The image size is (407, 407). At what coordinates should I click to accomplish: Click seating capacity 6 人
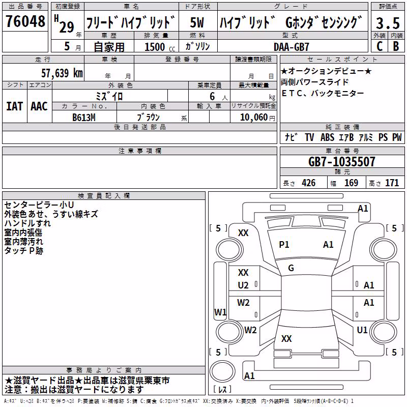(219, 96)
